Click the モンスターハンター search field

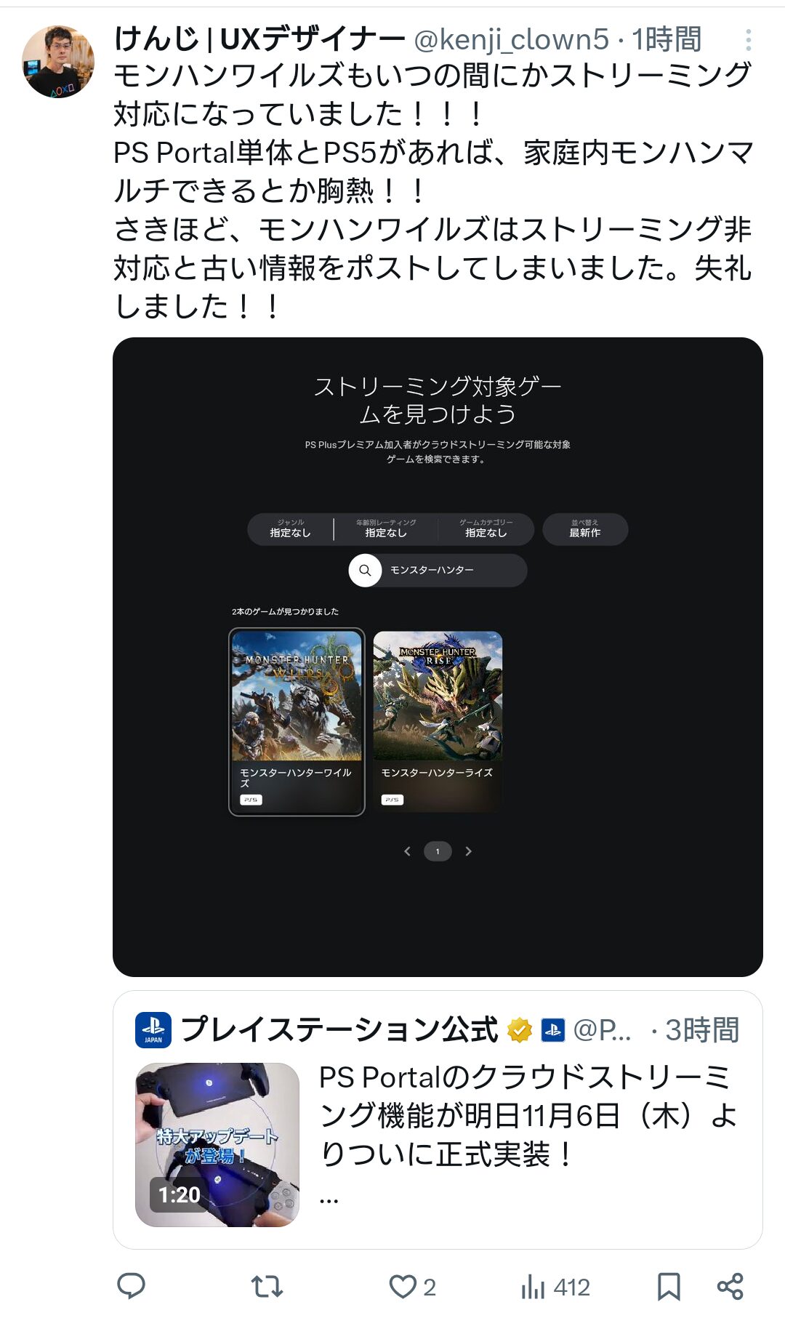click(x=438, y=570)
